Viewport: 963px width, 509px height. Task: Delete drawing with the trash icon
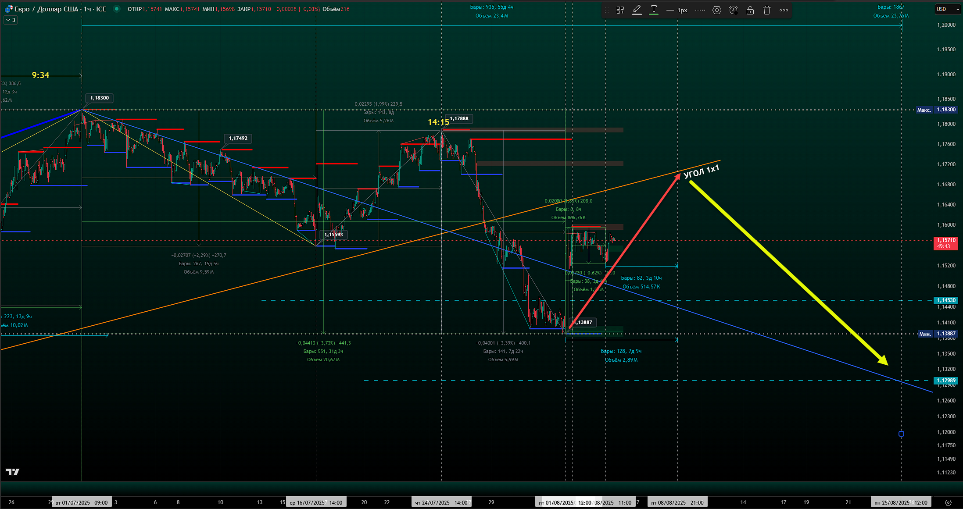(x=767, y=10)
